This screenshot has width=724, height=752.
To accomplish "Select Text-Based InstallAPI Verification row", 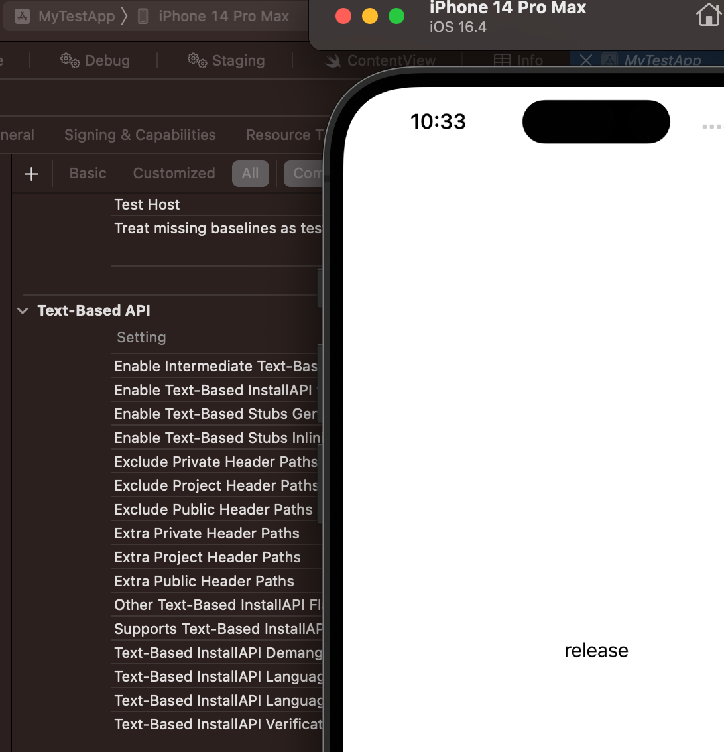I will pos(217,725).
